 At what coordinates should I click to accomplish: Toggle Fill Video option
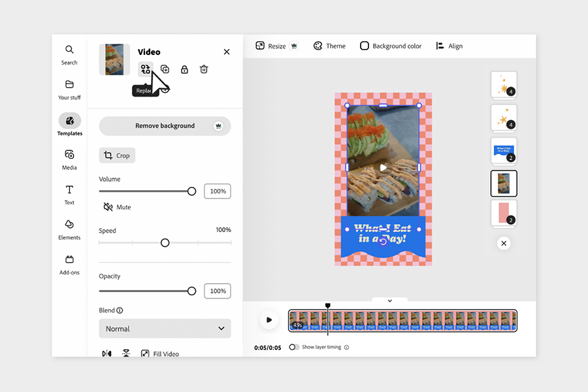tap(159, 353)
